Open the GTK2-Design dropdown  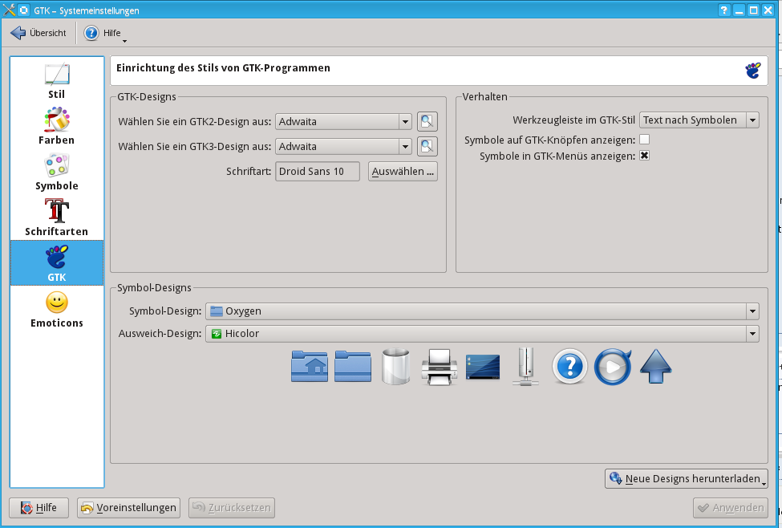(343, 121)
